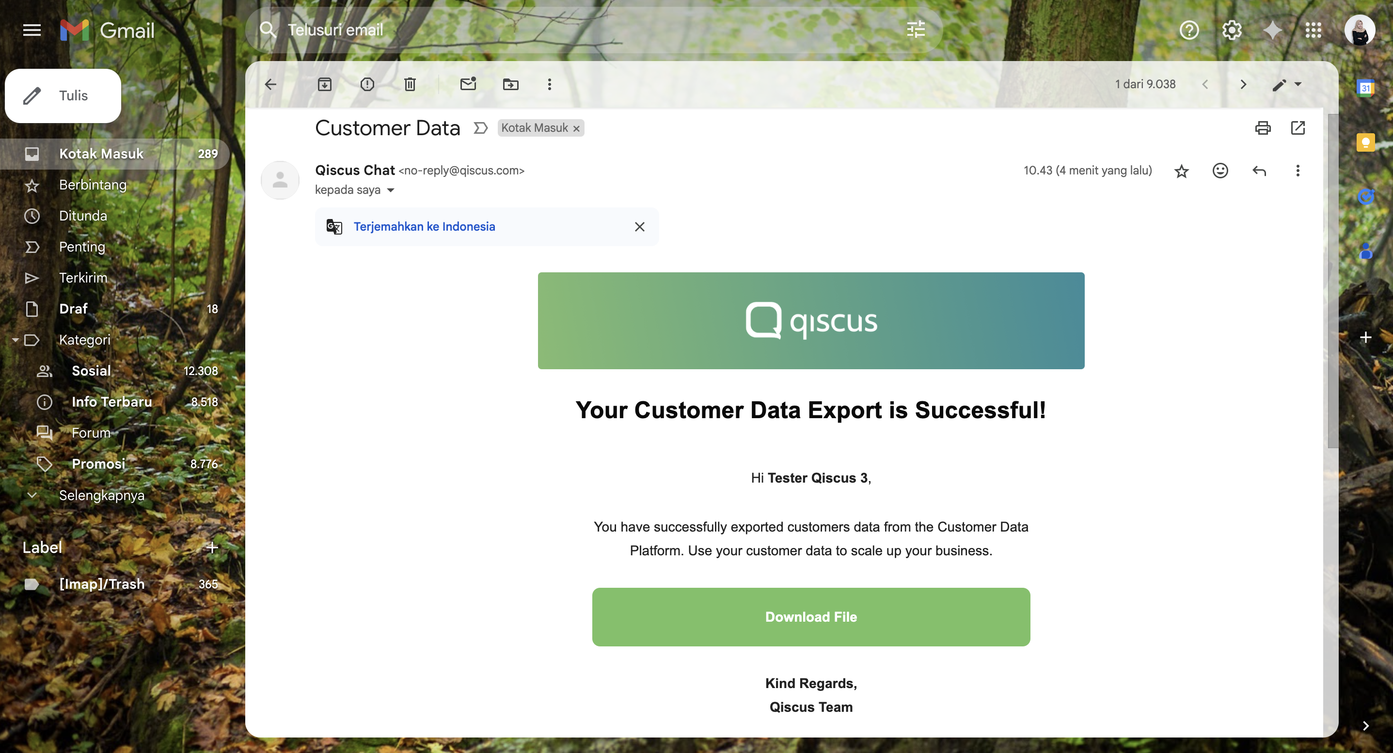Open the Settings gear
Image resolution: width=1393 pixels, height=753 pixels.
click(x=1232, y=30)
